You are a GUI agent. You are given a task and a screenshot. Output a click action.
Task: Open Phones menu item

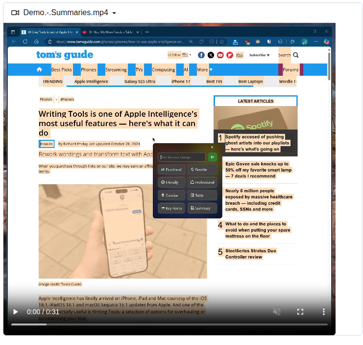click(89, 69)
